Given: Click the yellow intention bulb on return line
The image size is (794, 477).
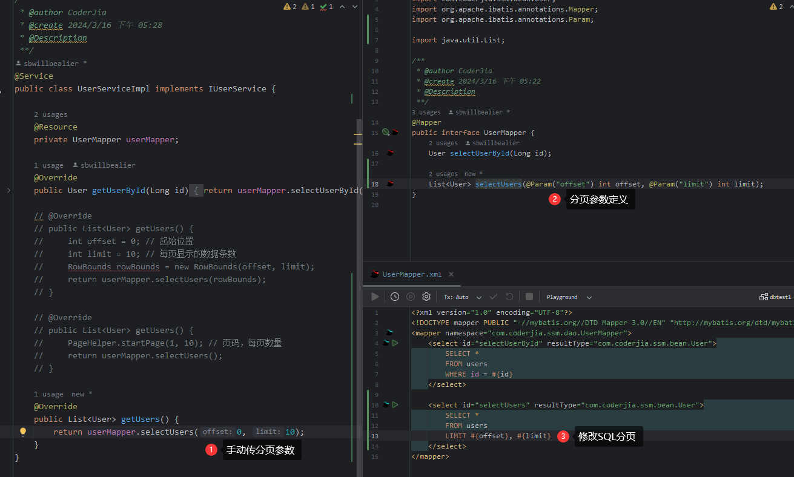Looking at the screenshot, I should (23, 432).
